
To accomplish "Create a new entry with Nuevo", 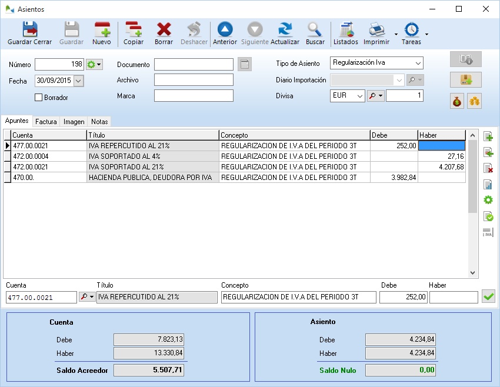I will [102, 34].
